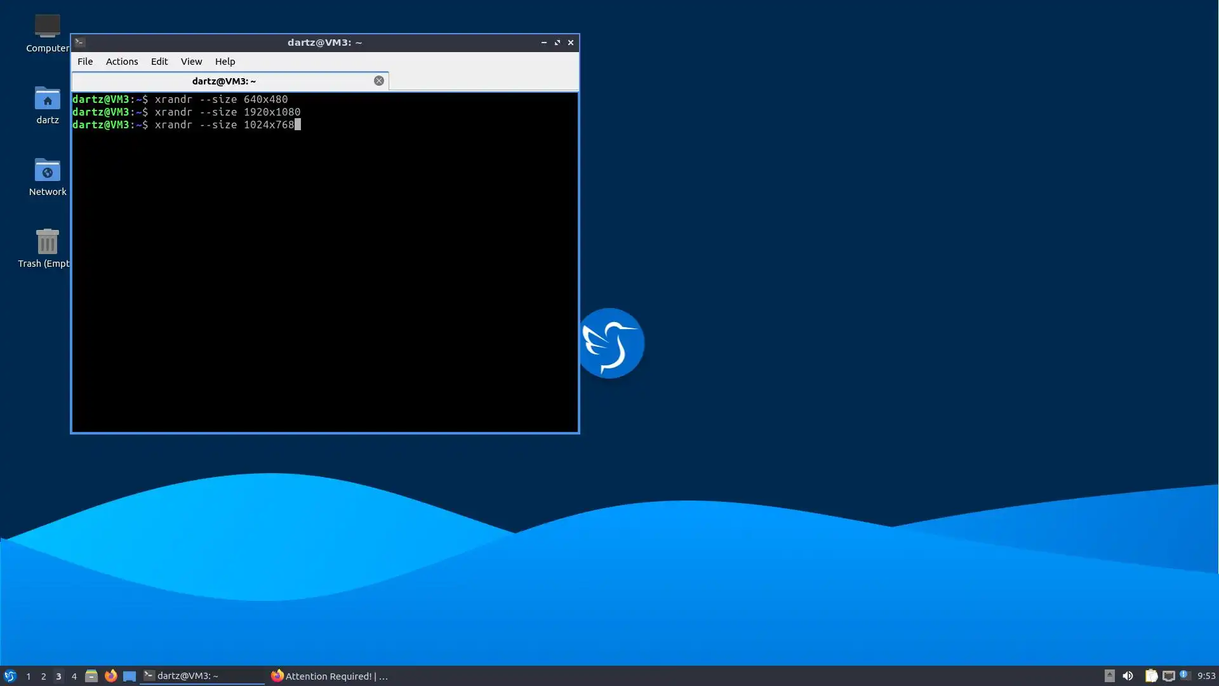
Task: Select the dartz home folder icon
Action: 47,100
